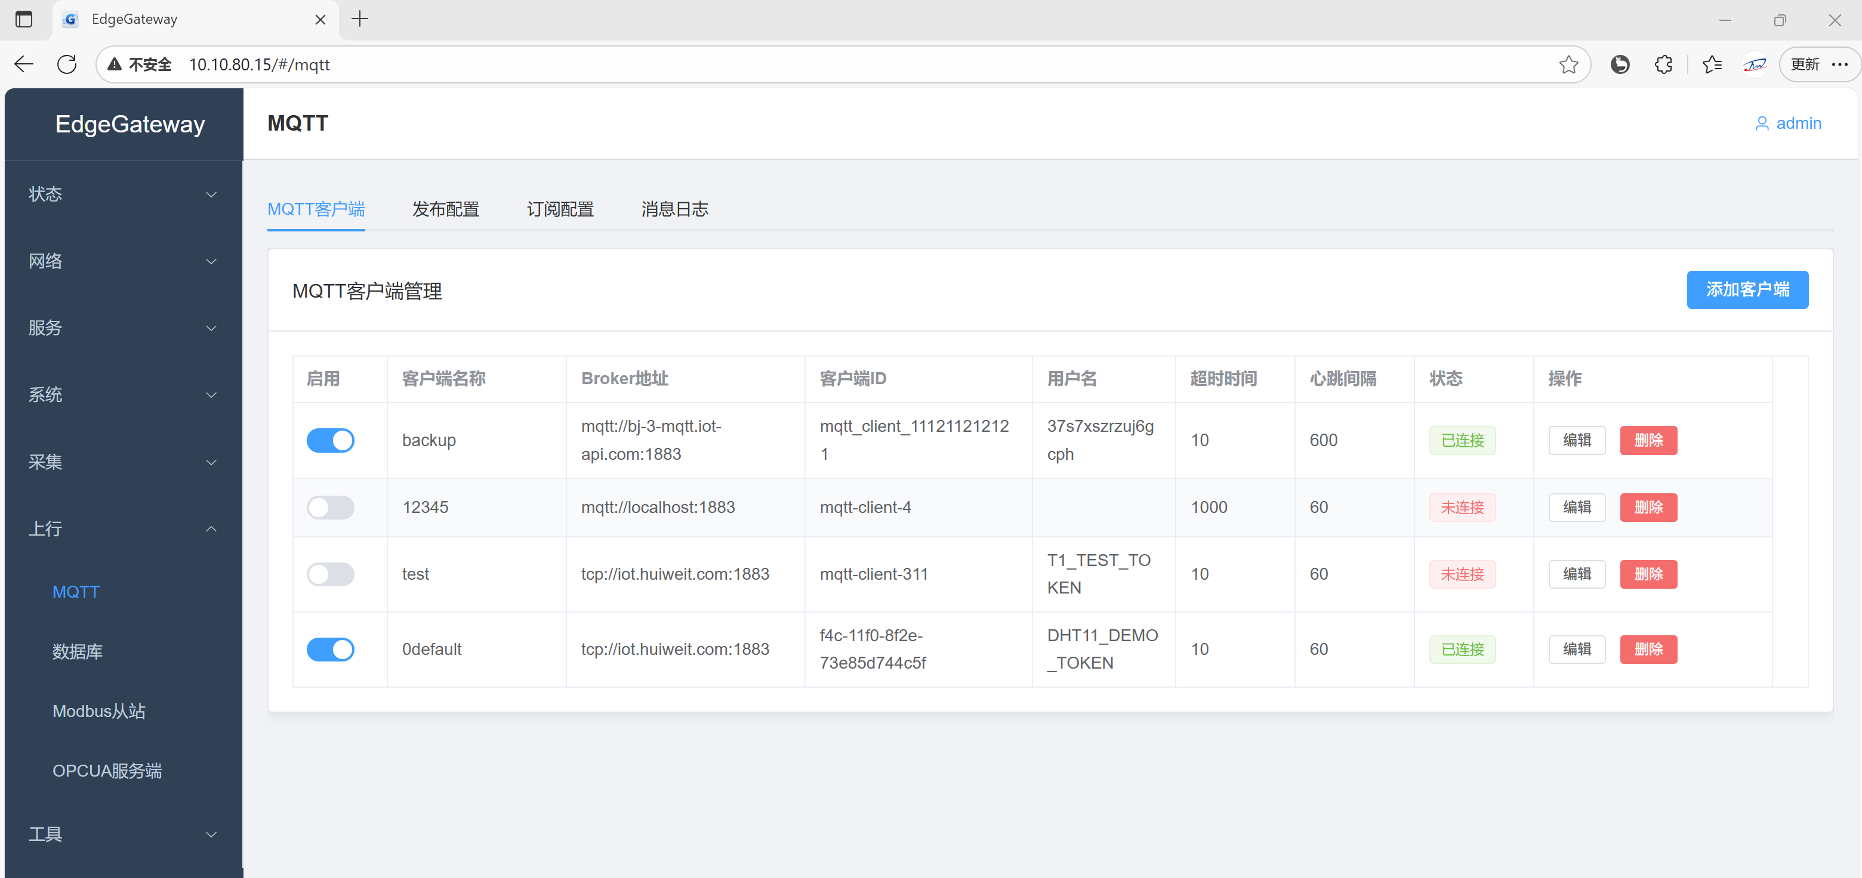Click the favorite star icon in address bar
The image size is (1862, 878).
1568,64
